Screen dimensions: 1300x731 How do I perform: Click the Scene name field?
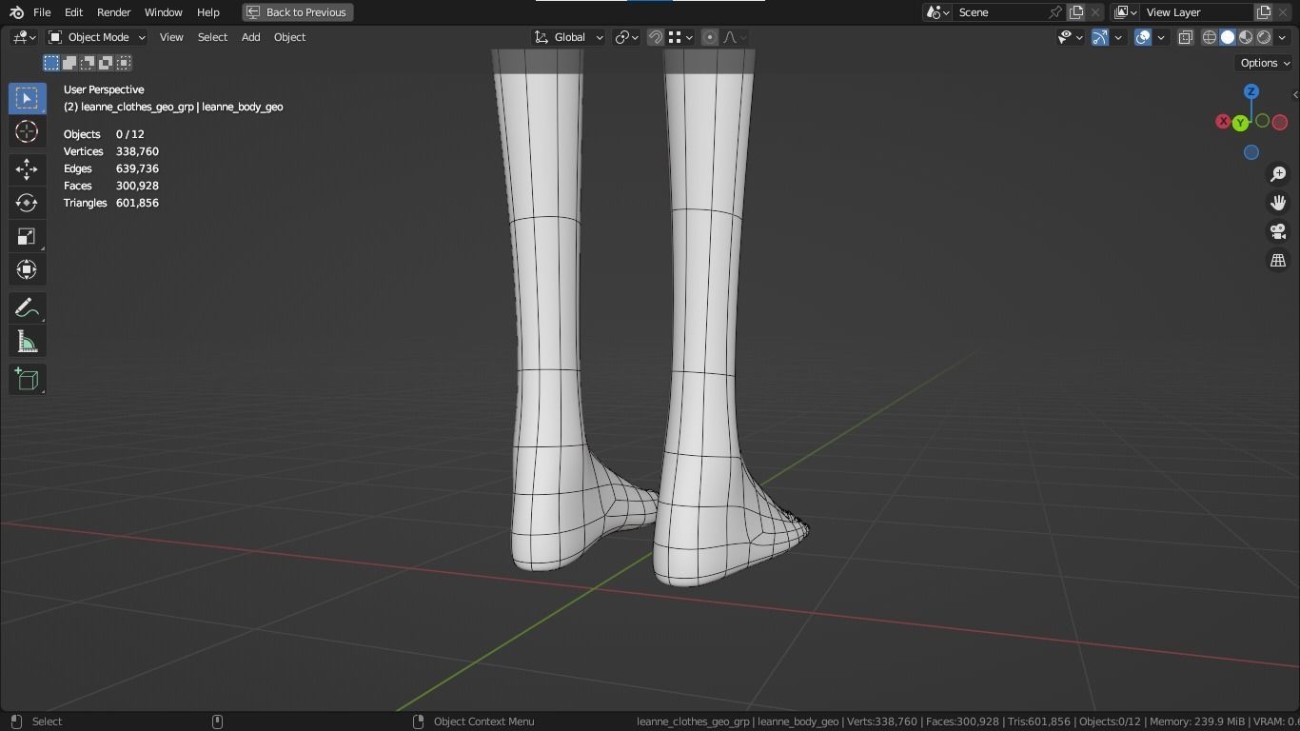pyautogui.click(x=1001, y=12)
